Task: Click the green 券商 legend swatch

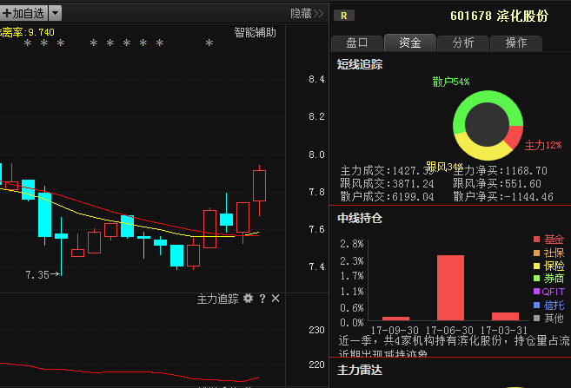Action: pyautogui.click(x=536, y=279)
